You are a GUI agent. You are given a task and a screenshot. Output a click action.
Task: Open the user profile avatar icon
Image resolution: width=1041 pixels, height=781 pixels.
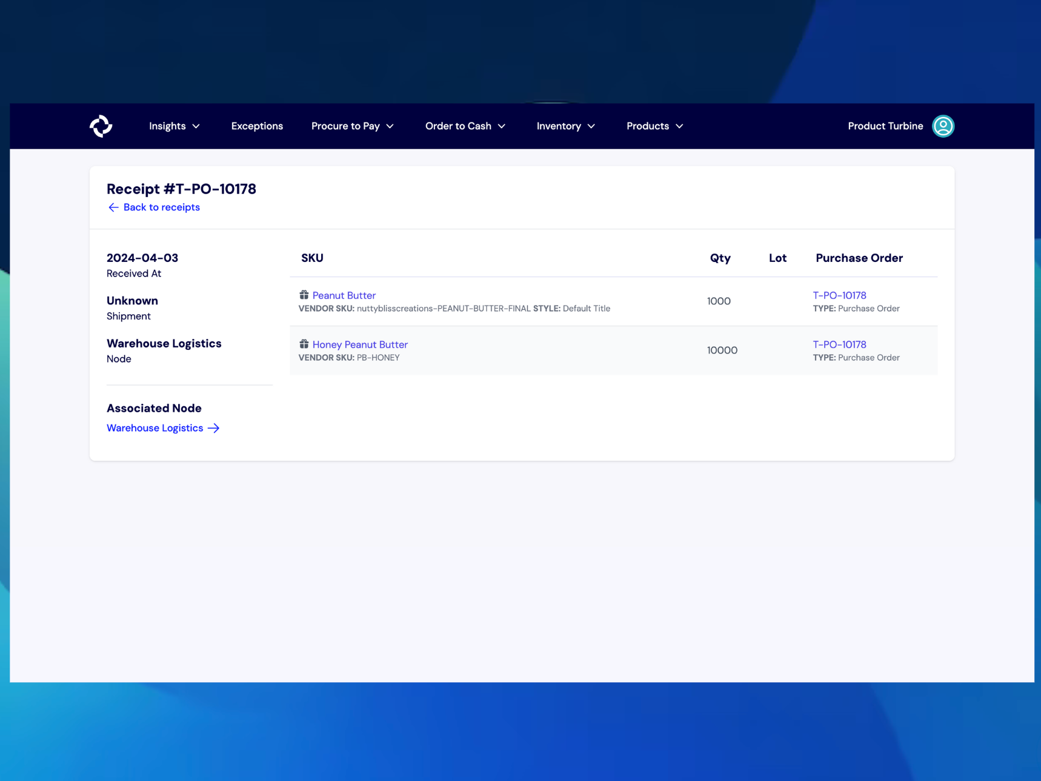[942, 126]
